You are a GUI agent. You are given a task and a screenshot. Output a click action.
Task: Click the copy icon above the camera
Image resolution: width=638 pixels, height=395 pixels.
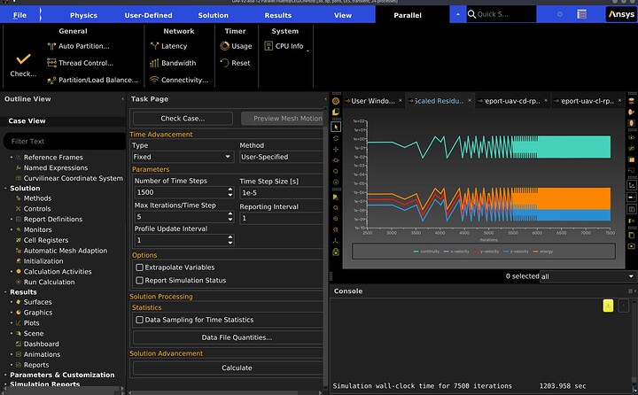pos(631,235)
